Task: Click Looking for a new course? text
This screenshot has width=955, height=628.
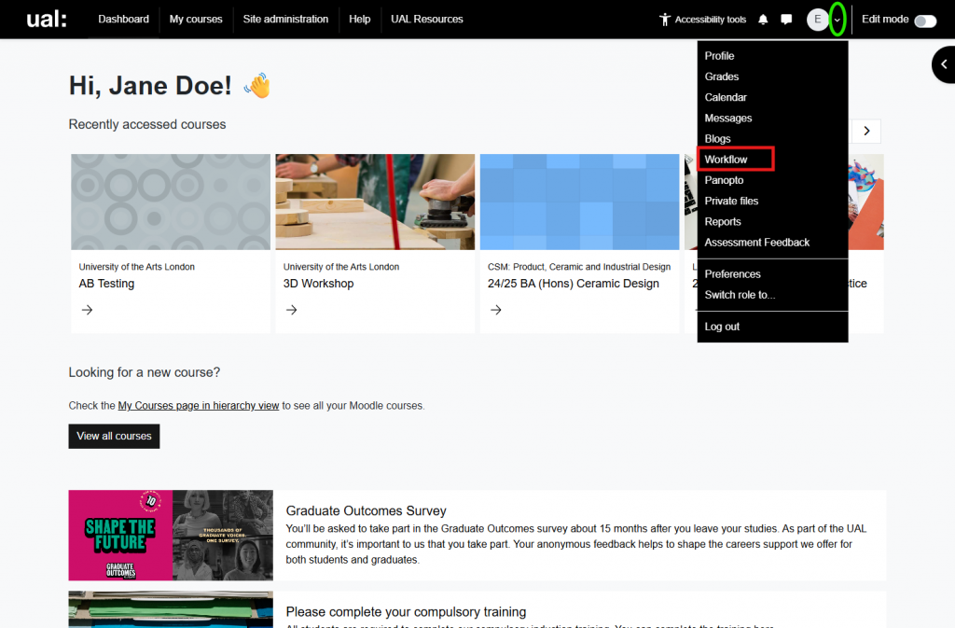Action: click(145, 372)
